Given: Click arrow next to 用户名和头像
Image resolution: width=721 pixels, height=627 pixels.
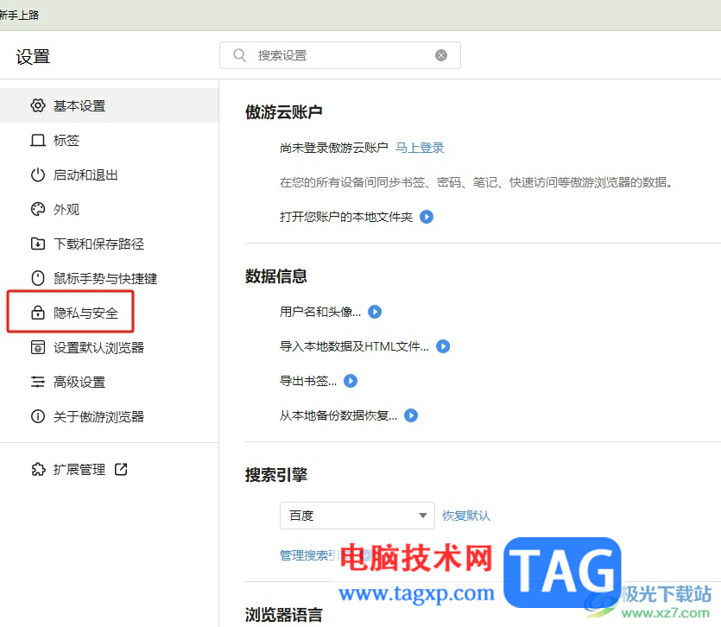Looking at the screenshot, I should pos(375,312).
